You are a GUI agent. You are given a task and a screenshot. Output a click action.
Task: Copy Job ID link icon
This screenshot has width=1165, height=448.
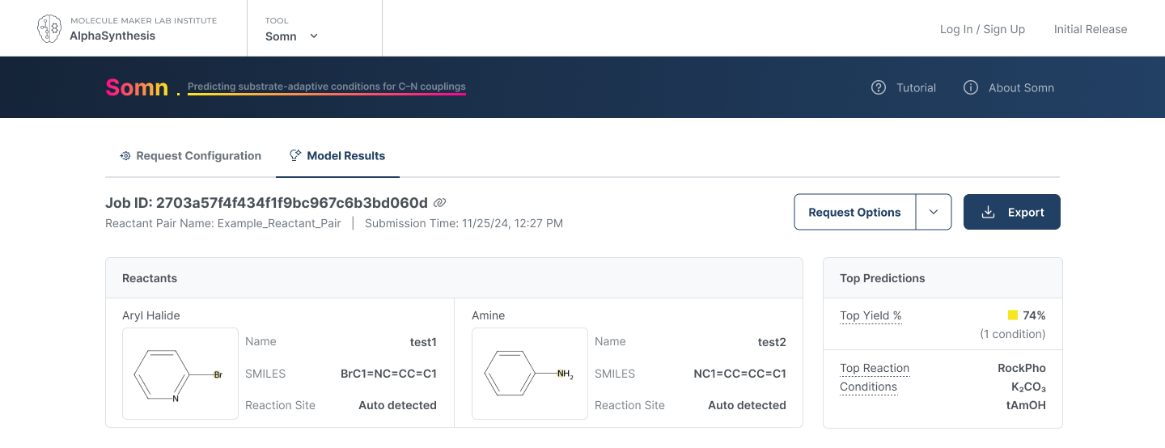coord(440,203)
